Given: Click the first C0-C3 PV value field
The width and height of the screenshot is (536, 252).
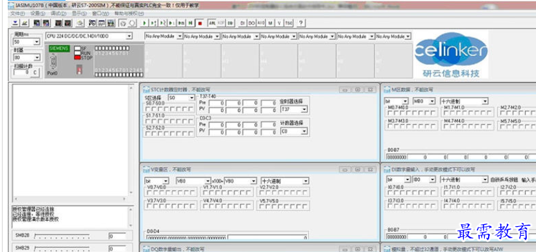Looking at the screenshot, I should tap(217, 132).
